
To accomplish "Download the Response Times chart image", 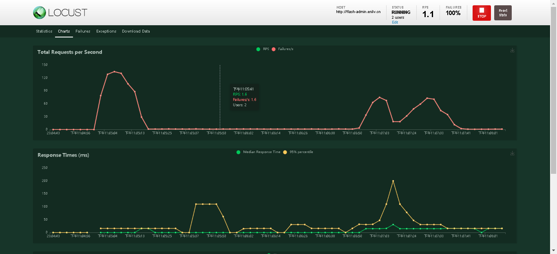I will (x=512, y=153).
